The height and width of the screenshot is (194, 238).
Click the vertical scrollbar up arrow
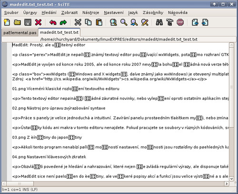(231, 45)
